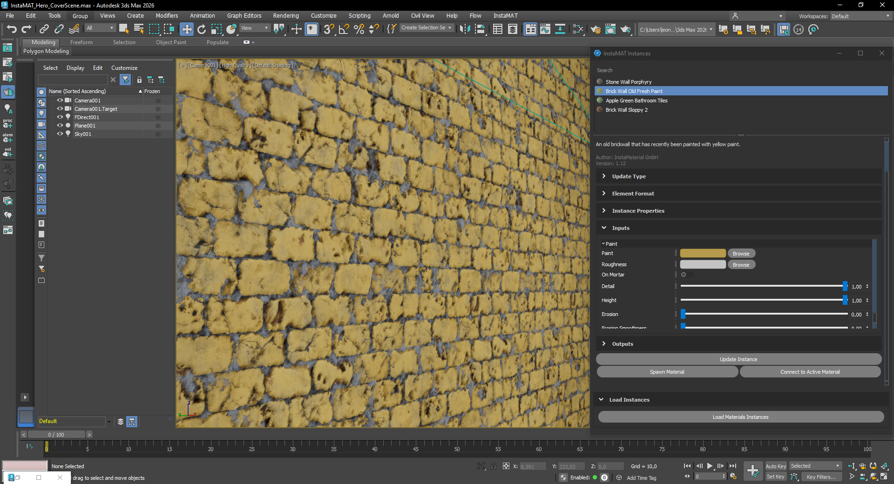Open the Curve Editor icon
This screenshot has height=484, width=894.
point(545,29)
